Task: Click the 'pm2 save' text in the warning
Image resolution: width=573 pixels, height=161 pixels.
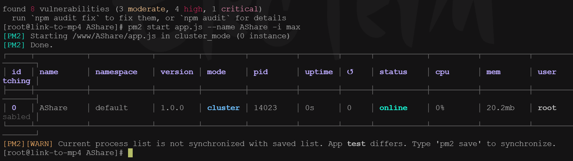Action: (459, 144)
